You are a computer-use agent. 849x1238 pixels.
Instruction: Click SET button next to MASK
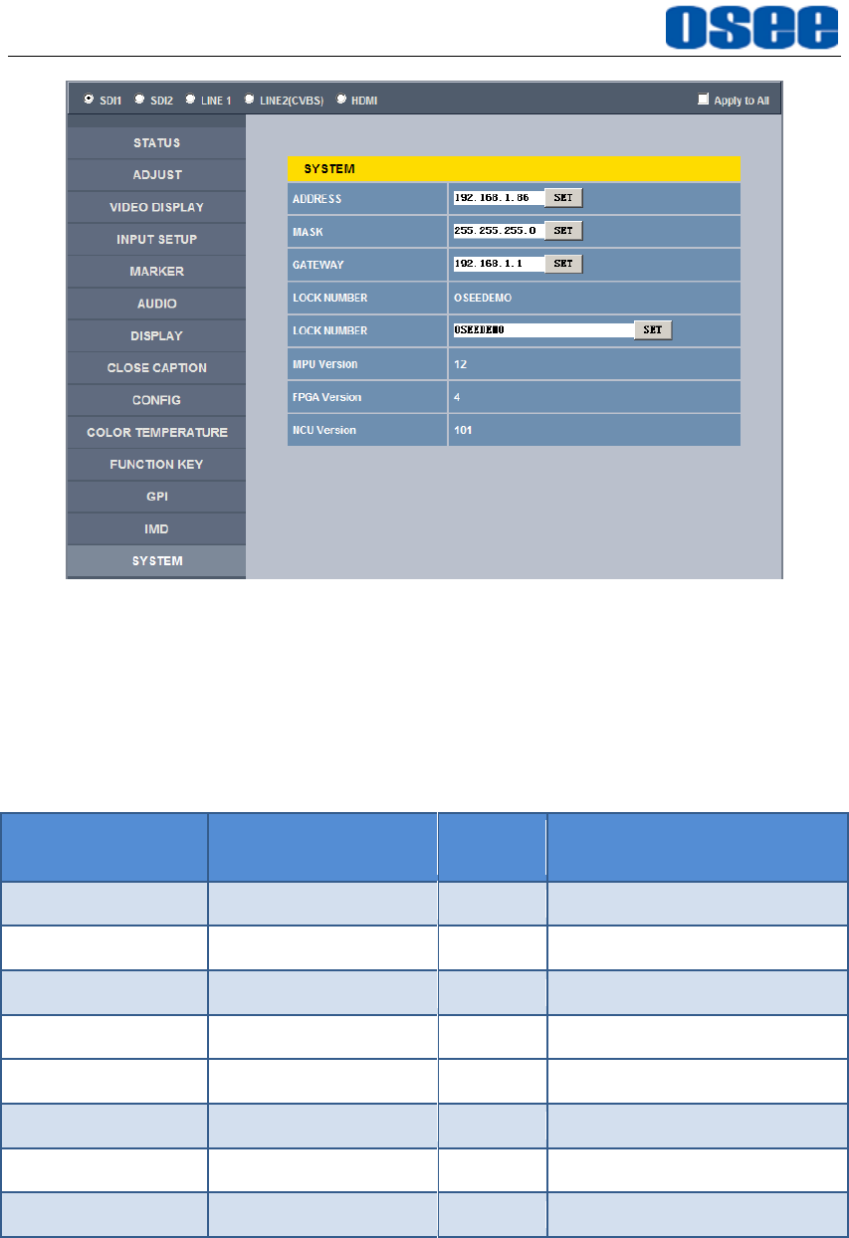pos(563,231)
